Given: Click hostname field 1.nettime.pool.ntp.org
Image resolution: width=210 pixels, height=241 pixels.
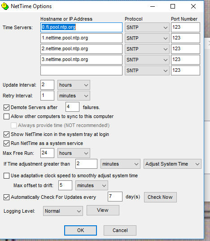Looking at the screenshot, I should (x=81, y=38).
